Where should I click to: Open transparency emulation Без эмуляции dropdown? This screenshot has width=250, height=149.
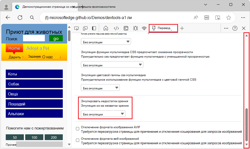pyautogui.click(x=112, y=65)
